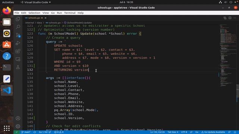239x134 pixels.
Task: Click the internal breadcrumb segment
Action: tap(30, 23)
